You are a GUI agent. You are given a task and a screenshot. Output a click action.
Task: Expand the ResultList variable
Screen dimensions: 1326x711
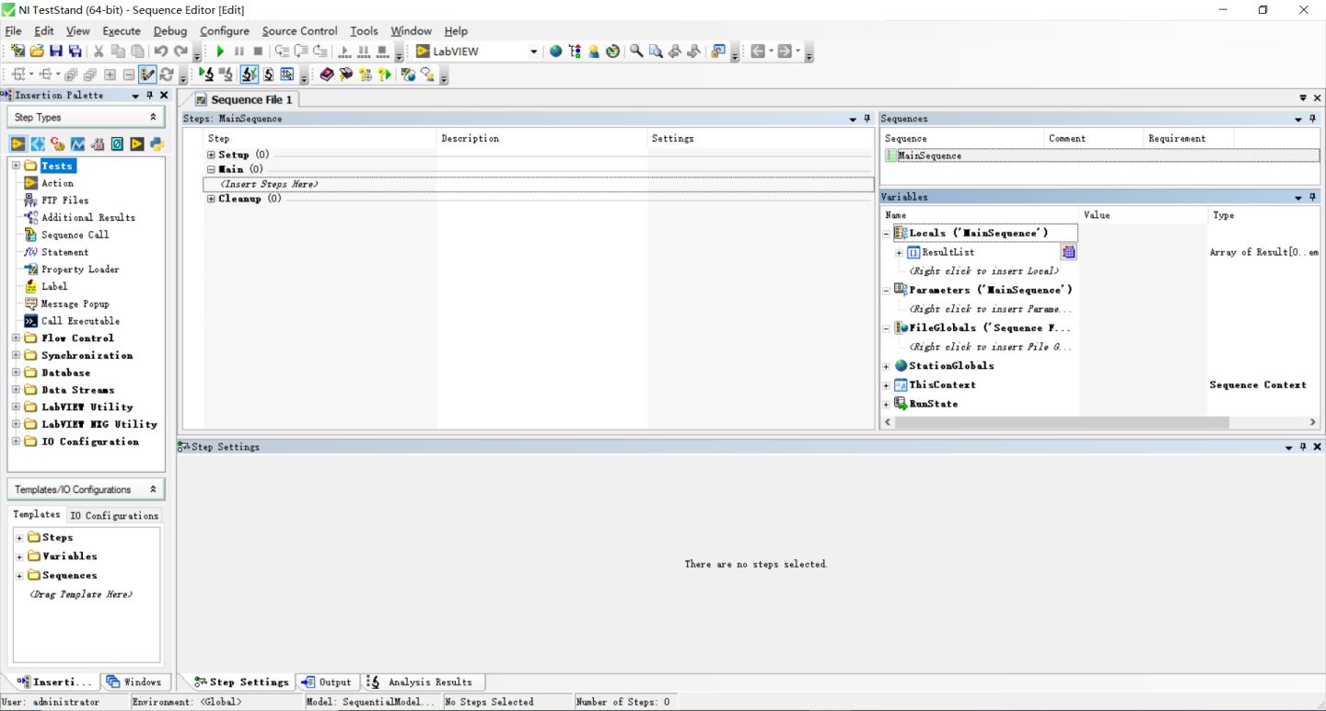point(900,252)
